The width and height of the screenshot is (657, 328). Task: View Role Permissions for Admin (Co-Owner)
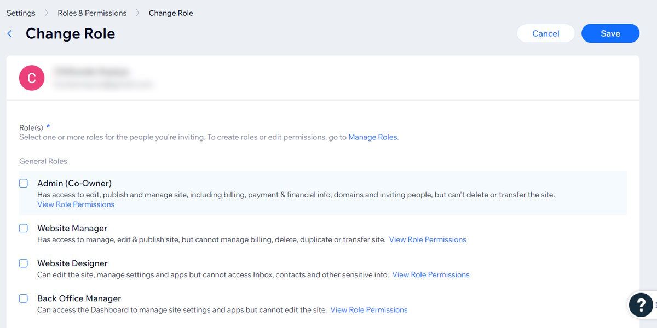point(76,204)
